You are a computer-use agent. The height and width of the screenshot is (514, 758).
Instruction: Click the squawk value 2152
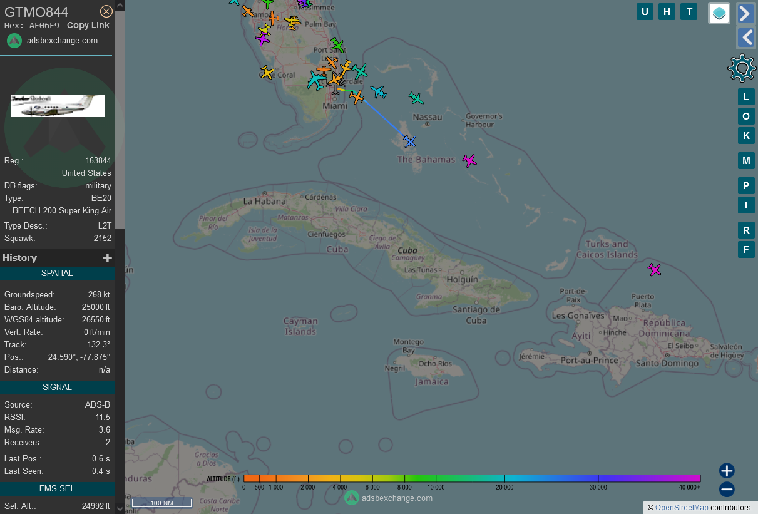103,239
